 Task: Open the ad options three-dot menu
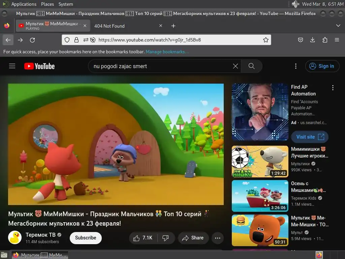click(333, 88)
